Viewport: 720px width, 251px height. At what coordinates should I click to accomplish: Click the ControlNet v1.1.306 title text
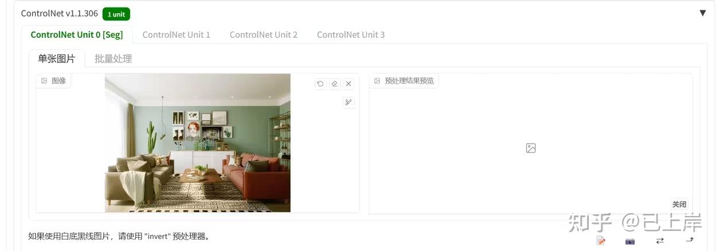click(x=60, y=13)
